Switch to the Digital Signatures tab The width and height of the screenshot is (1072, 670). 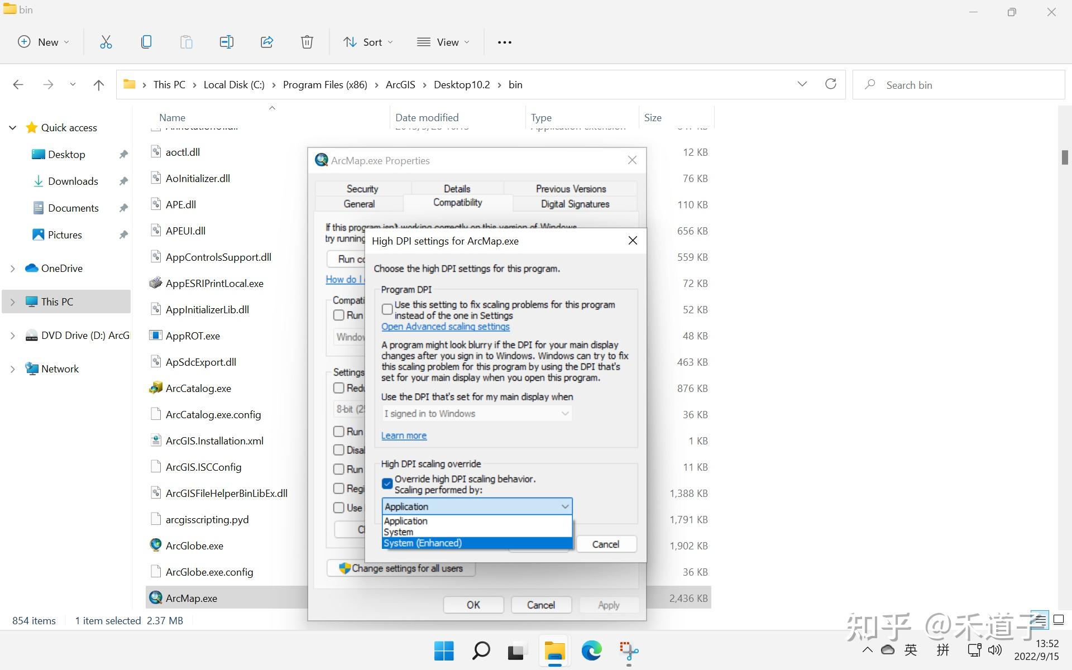pos(575,204)
